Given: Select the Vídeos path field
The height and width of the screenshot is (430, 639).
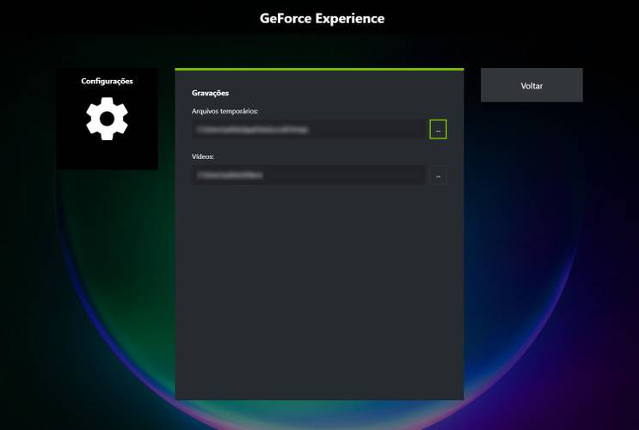Looking at the screenshot, I should (x=309, y=175).
